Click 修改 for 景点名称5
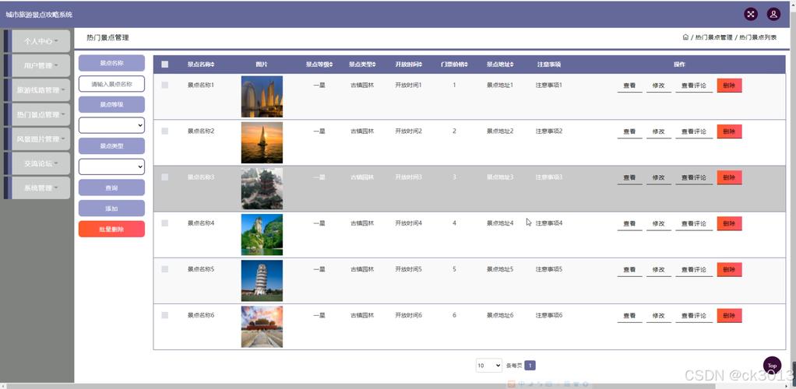This screenshot has width=796, height=389. coord(658,270)
